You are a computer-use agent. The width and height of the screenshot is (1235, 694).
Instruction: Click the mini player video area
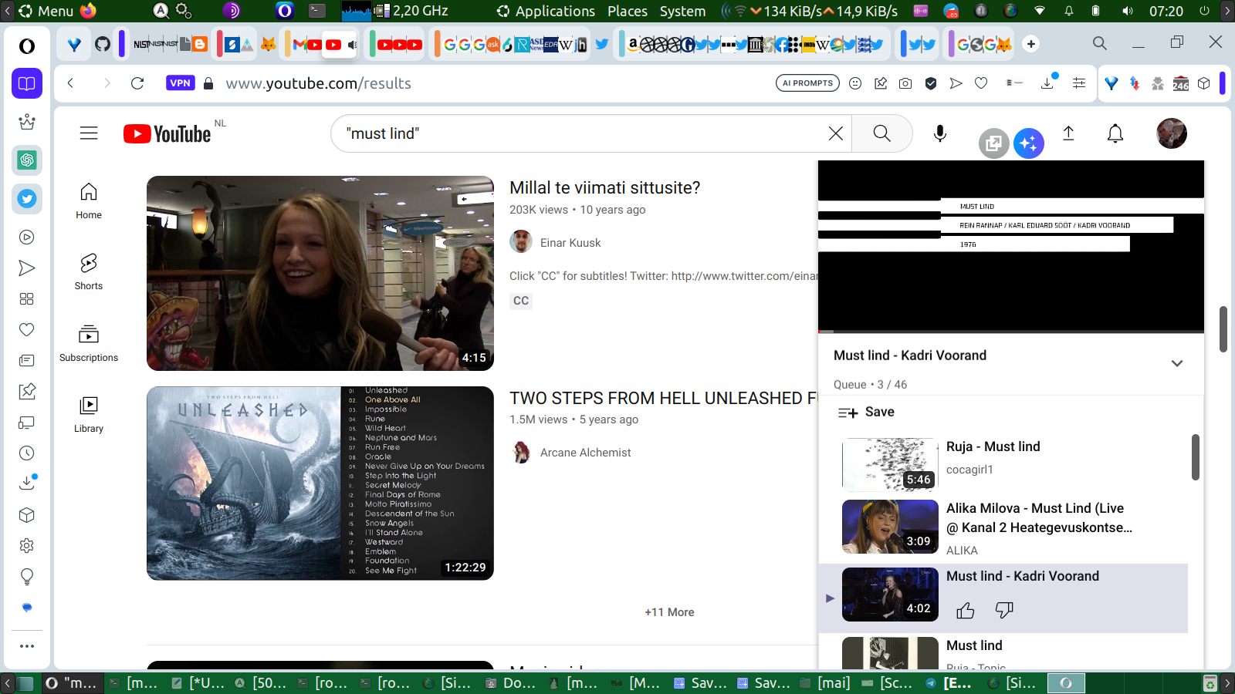(1011, 245)
